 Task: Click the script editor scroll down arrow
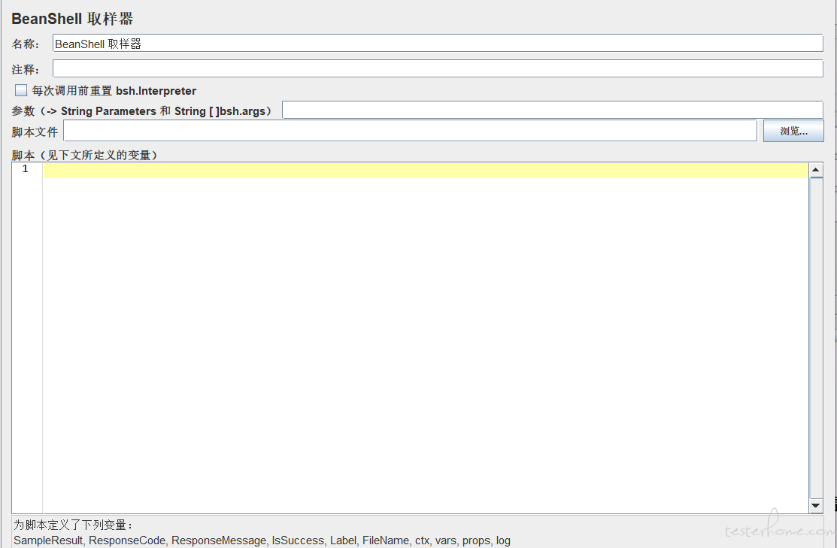click(816, 506)
